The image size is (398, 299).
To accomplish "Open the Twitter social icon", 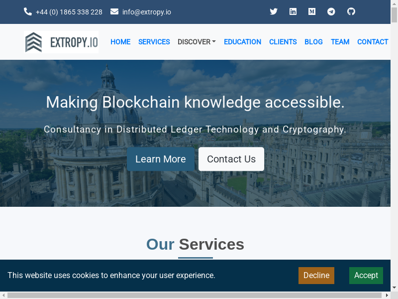I will click(273, 11).
